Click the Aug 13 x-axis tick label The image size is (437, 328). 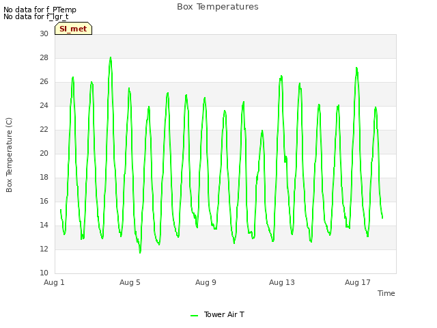(282, 282)
